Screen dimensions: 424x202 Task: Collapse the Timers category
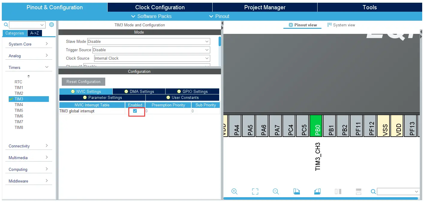28,67
